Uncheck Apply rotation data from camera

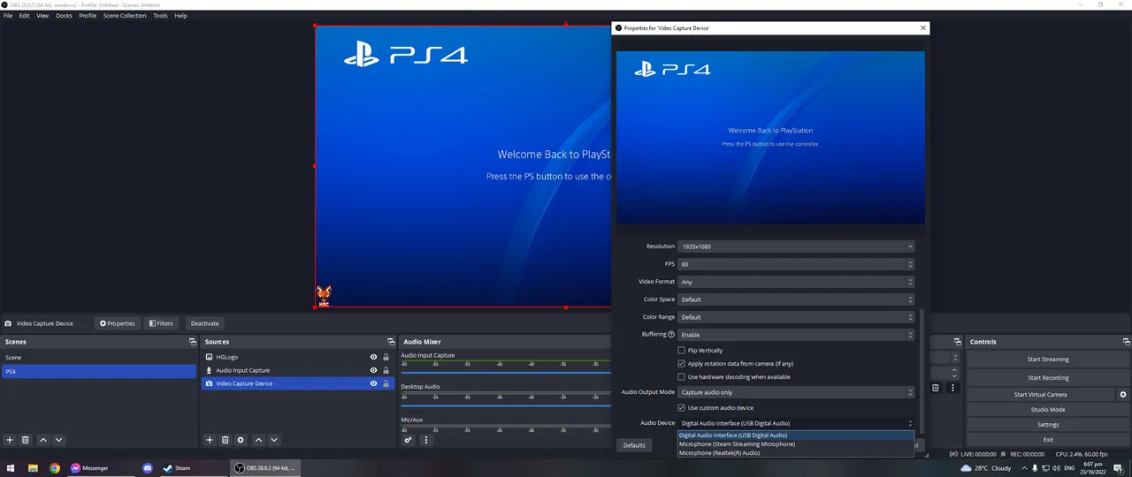click(x=681, y=364)
